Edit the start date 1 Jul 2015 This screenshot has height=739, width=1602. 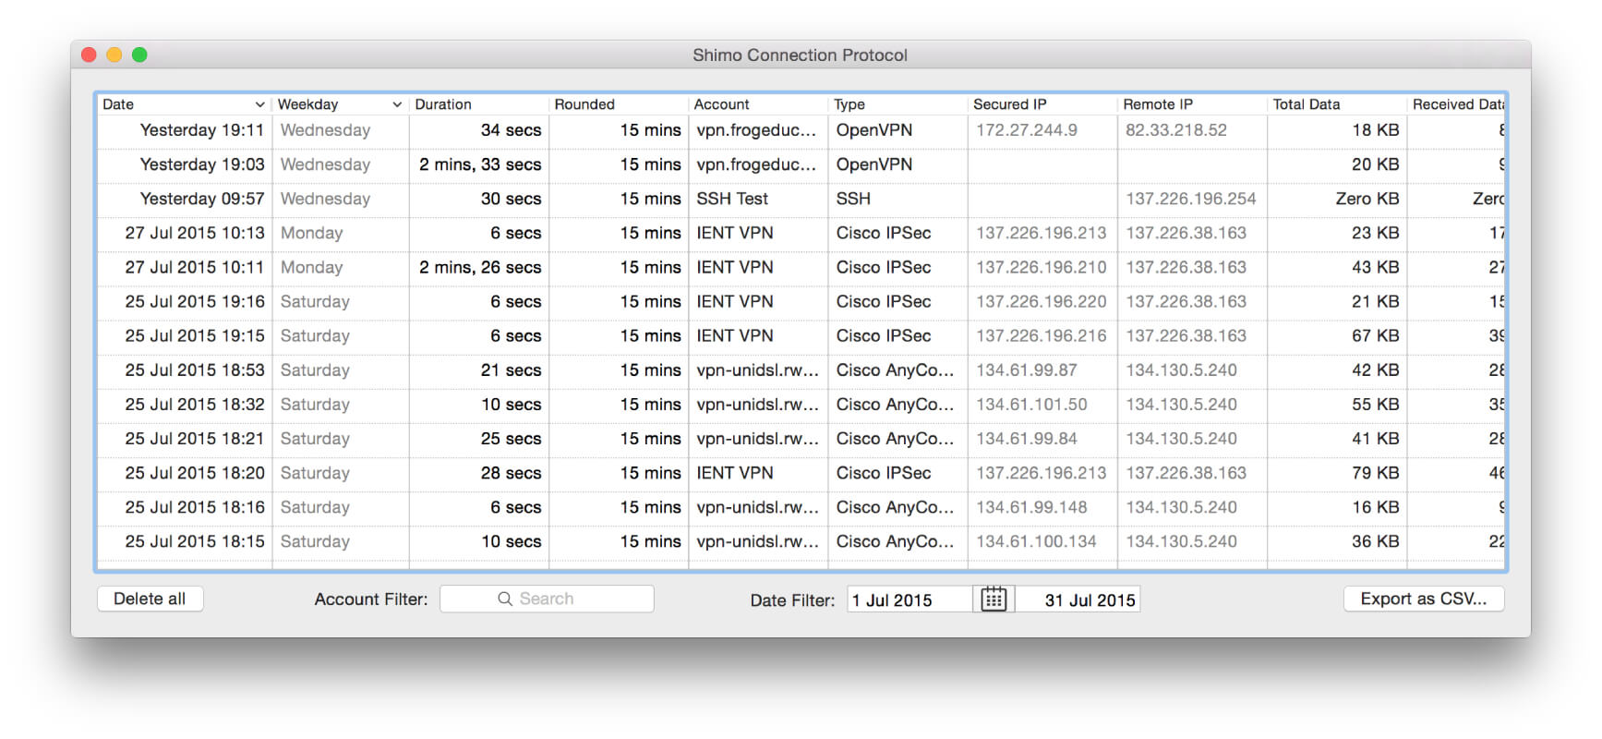coord(909,600)
